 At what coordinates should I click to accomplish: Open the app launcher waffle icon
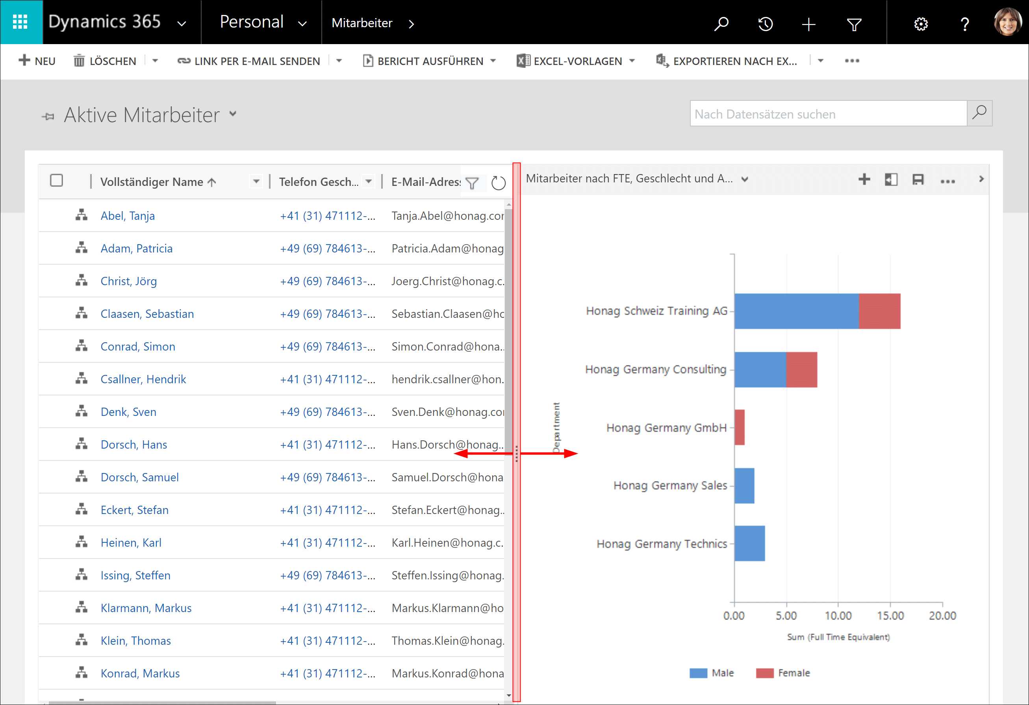coord(20,22)
